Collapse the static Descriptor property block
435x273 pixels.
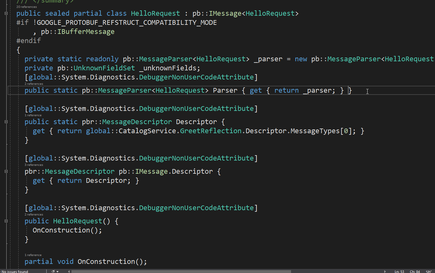coord(5,122)
